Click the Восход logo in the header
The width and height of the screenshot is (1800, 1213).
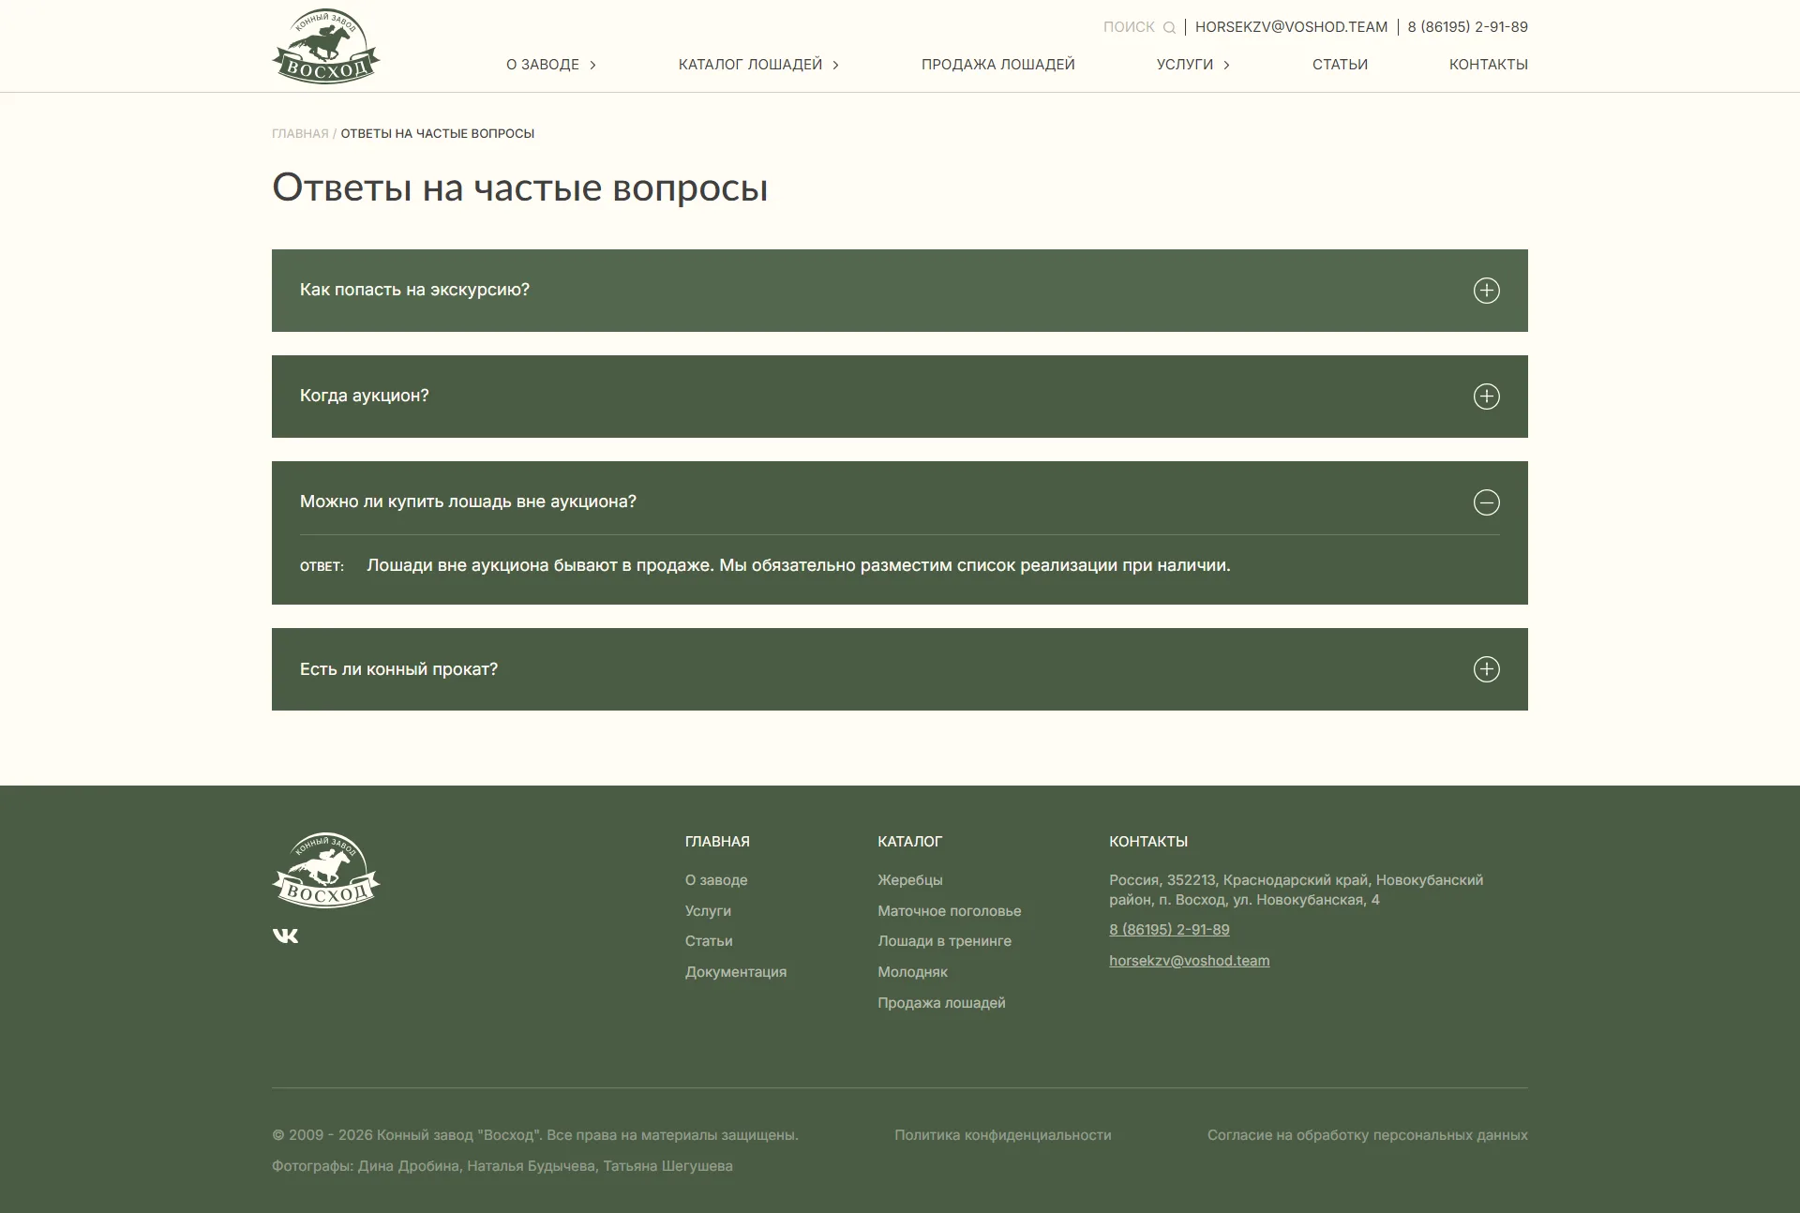coord(326,46)
